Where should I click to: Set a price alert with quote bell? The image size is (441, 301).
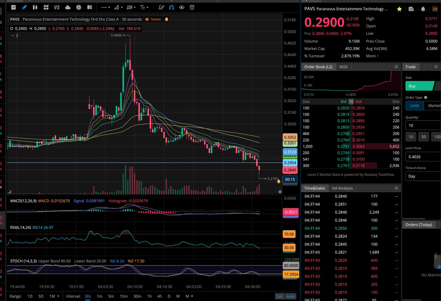[x=423, y=9]
